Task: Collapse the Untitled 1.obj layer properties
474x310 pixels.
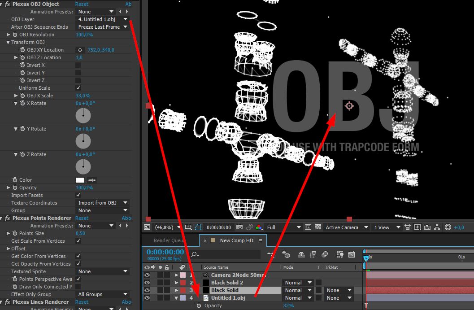Action: (176, 298)
